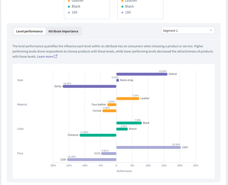Select the Leather orange bar
The image size is (228, 185).
coord(128,99)
